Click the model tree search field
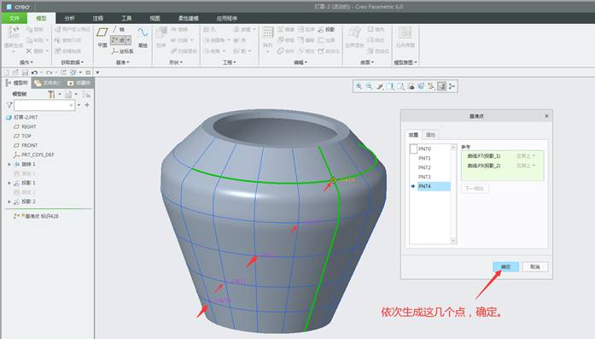The width and height of the screenshot is (595, 339). coord(44,105)
